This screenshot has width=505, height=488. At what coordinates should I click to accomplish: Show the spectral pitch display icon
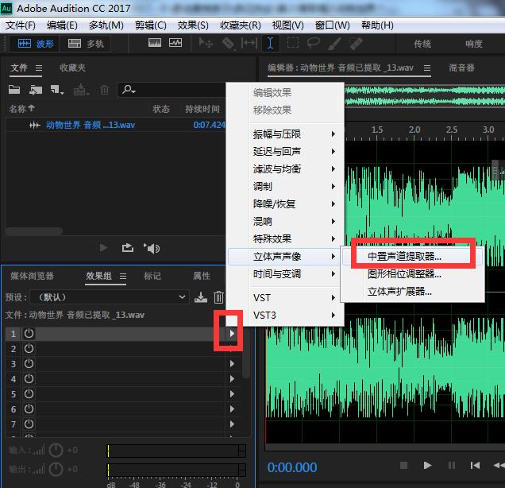tap(175, 43)
